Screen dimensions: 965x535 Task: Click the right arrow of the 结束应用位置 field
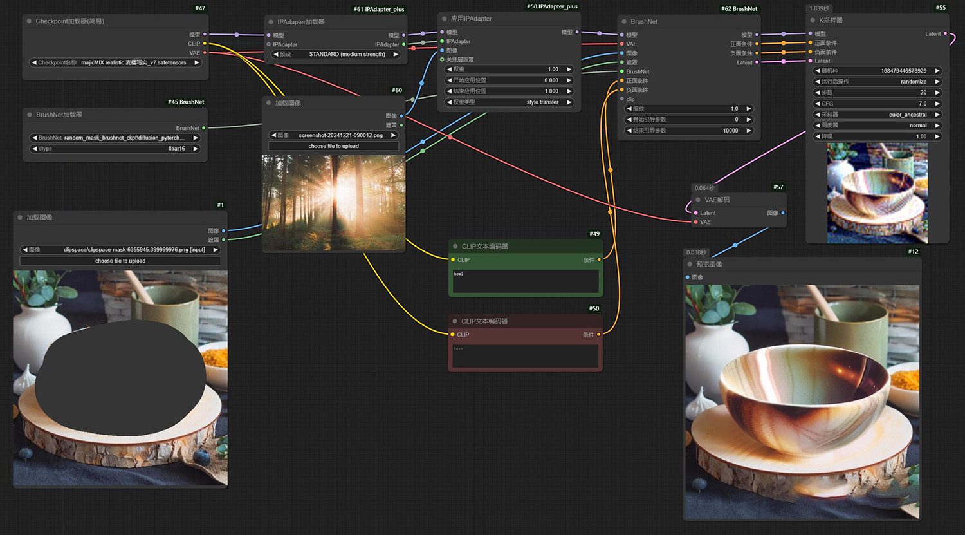[x=569, y=91]
